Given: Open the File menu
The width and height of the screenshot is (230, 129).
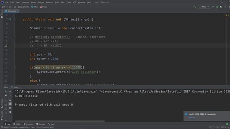Looking at the screenshot, I should (x=7, y=3).
